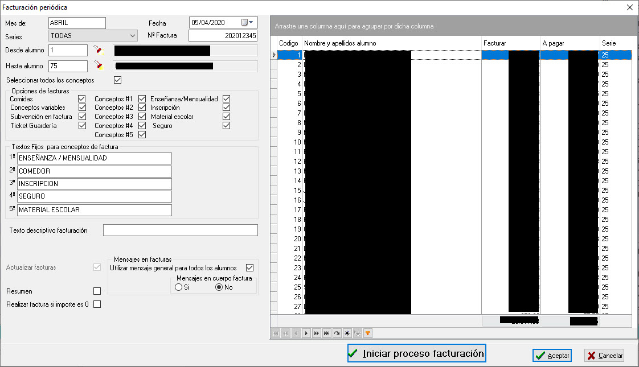Select No for Mensajes en cuerpo factura
Image resolution: width=639 pixels, height=367 pixels.
click(x=219, y=287)
